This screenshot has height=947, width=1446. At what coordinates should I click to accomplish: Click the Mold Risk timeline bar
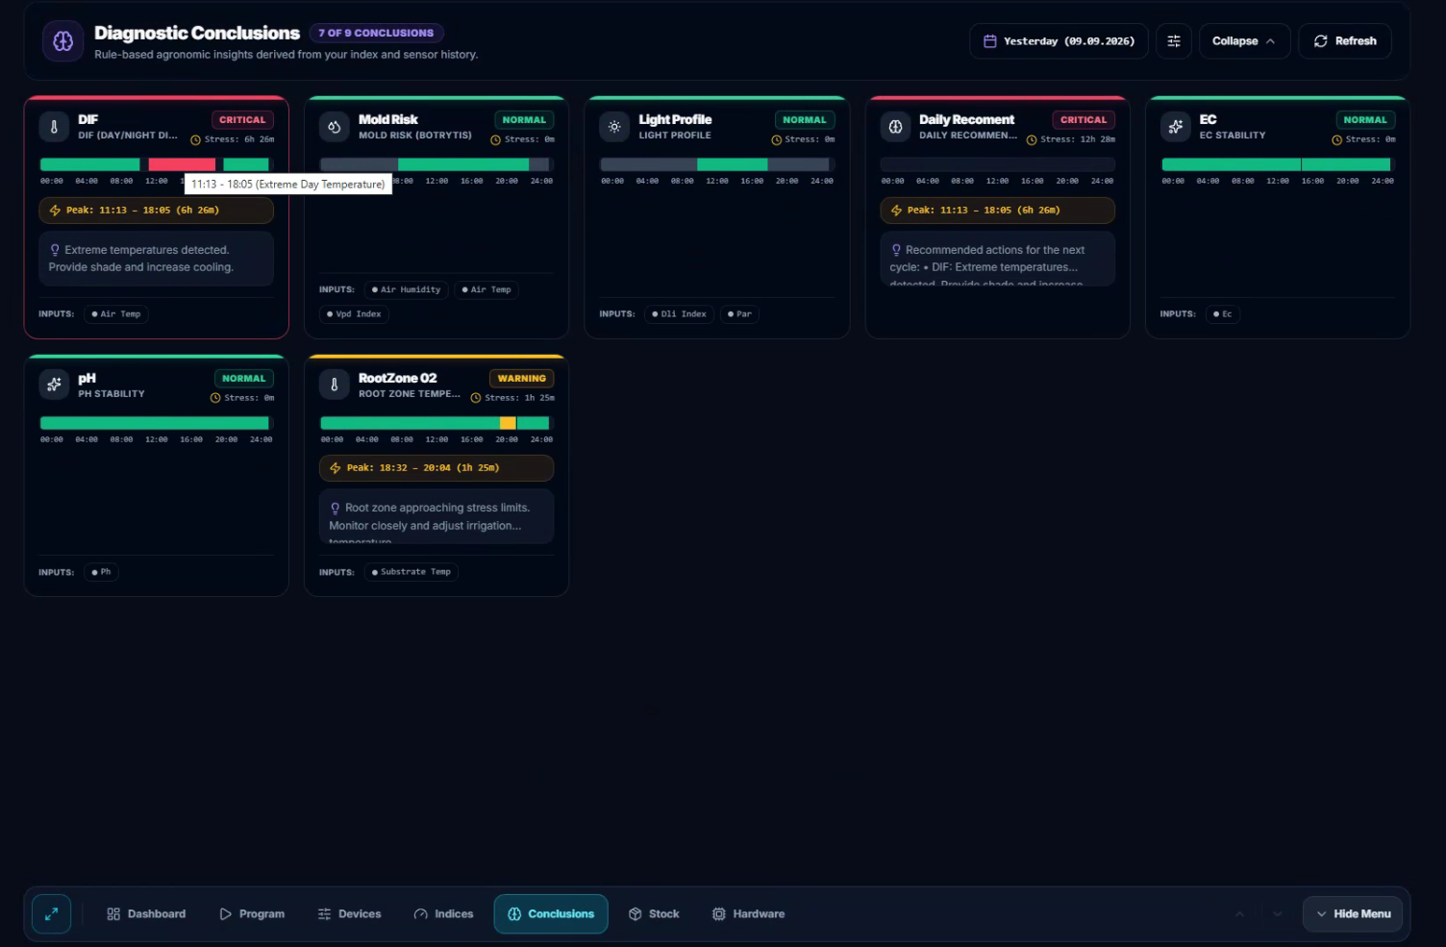tap(436, 164)
